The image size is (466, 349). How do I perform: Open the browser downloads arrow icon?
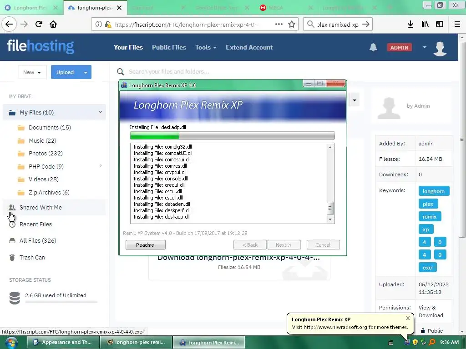click(410, 25)
